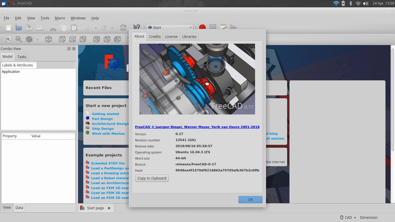The width and height of the screenshot is (395, 222).
Task: Open the Tools menu
Action: tap(45, 18)
